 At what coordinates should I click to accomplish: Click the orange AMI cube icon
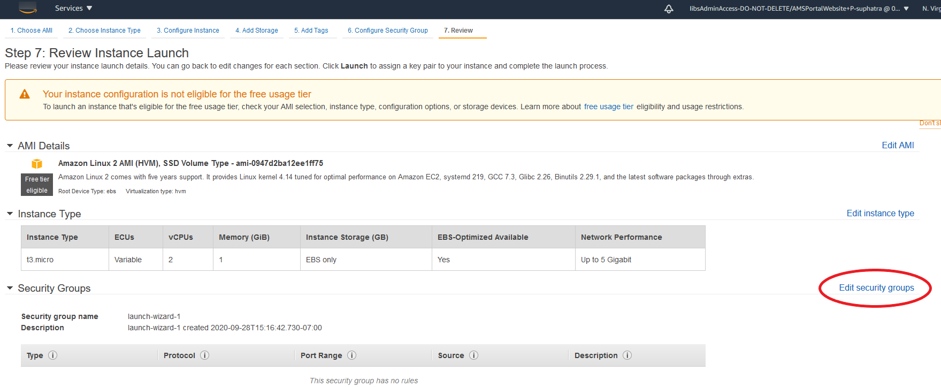37,164
